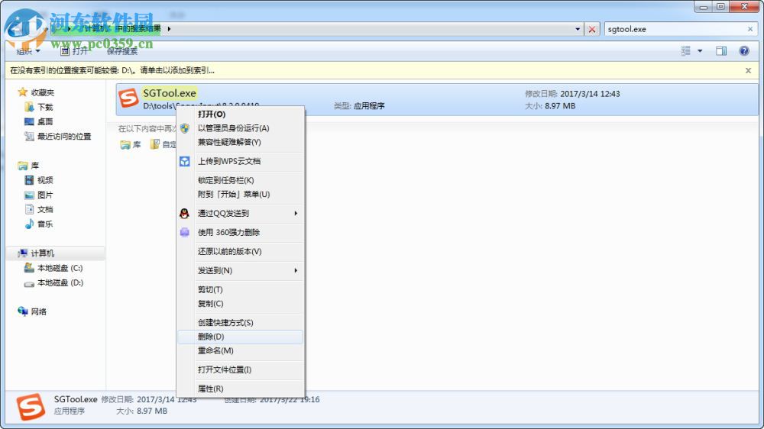Image resolution: width=764 pixels, height=429 pixels.
Task: Click the Sogou icon in details pane
Action: pyautogui.click(x=31, y=407)
